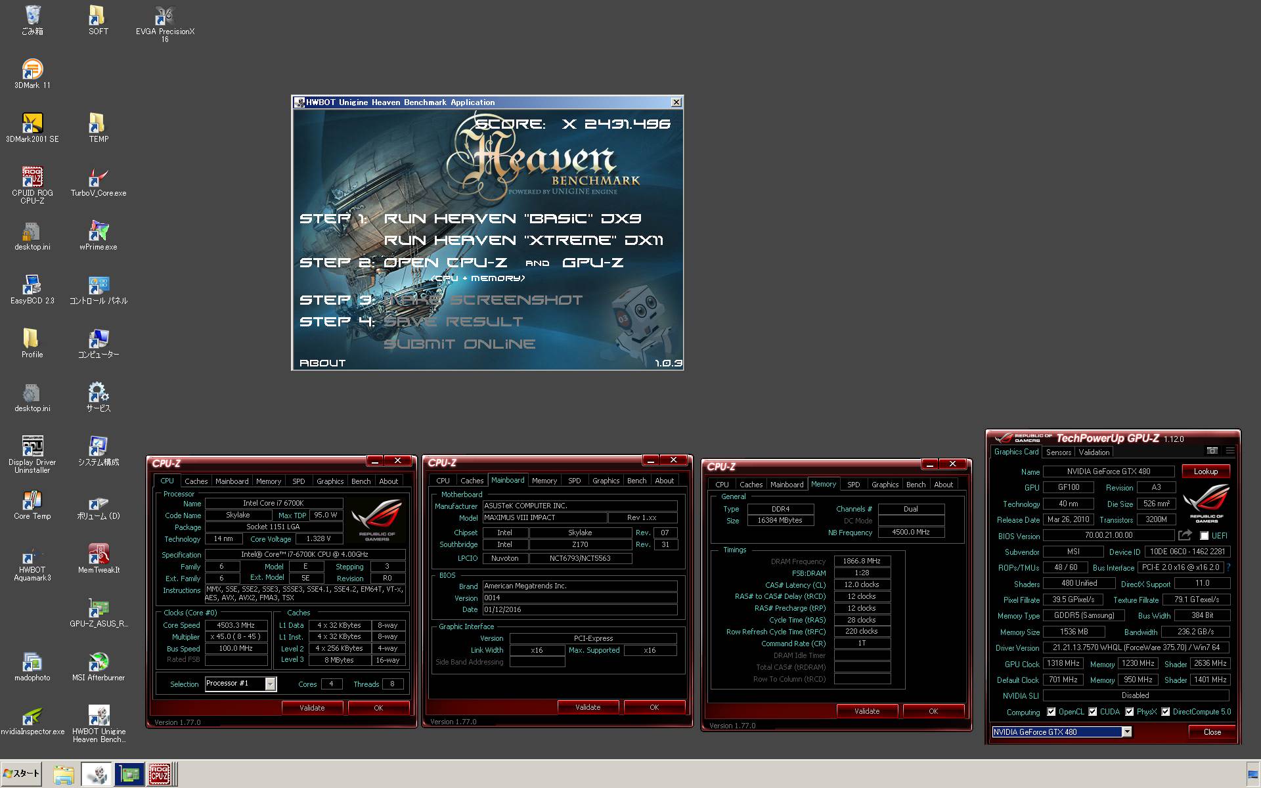Open EasyBCD 2.3 shortcut
1261x788 pixels.
[x=32, y=289]
